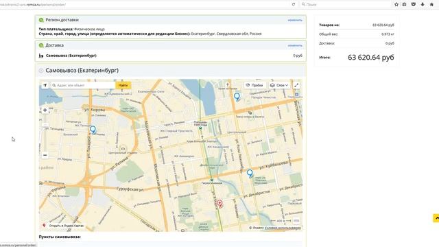Screen dimensions: 439x247
Task: Click "изменить" link for Доставка section
Action: [295, 45]
